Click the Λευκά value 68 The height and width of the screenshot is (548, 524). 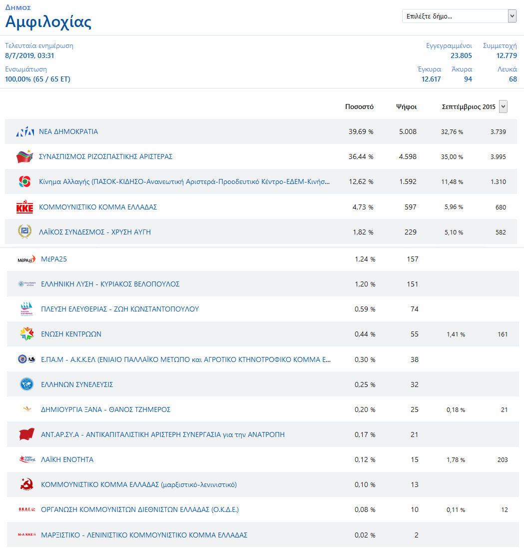click(513, 79)
